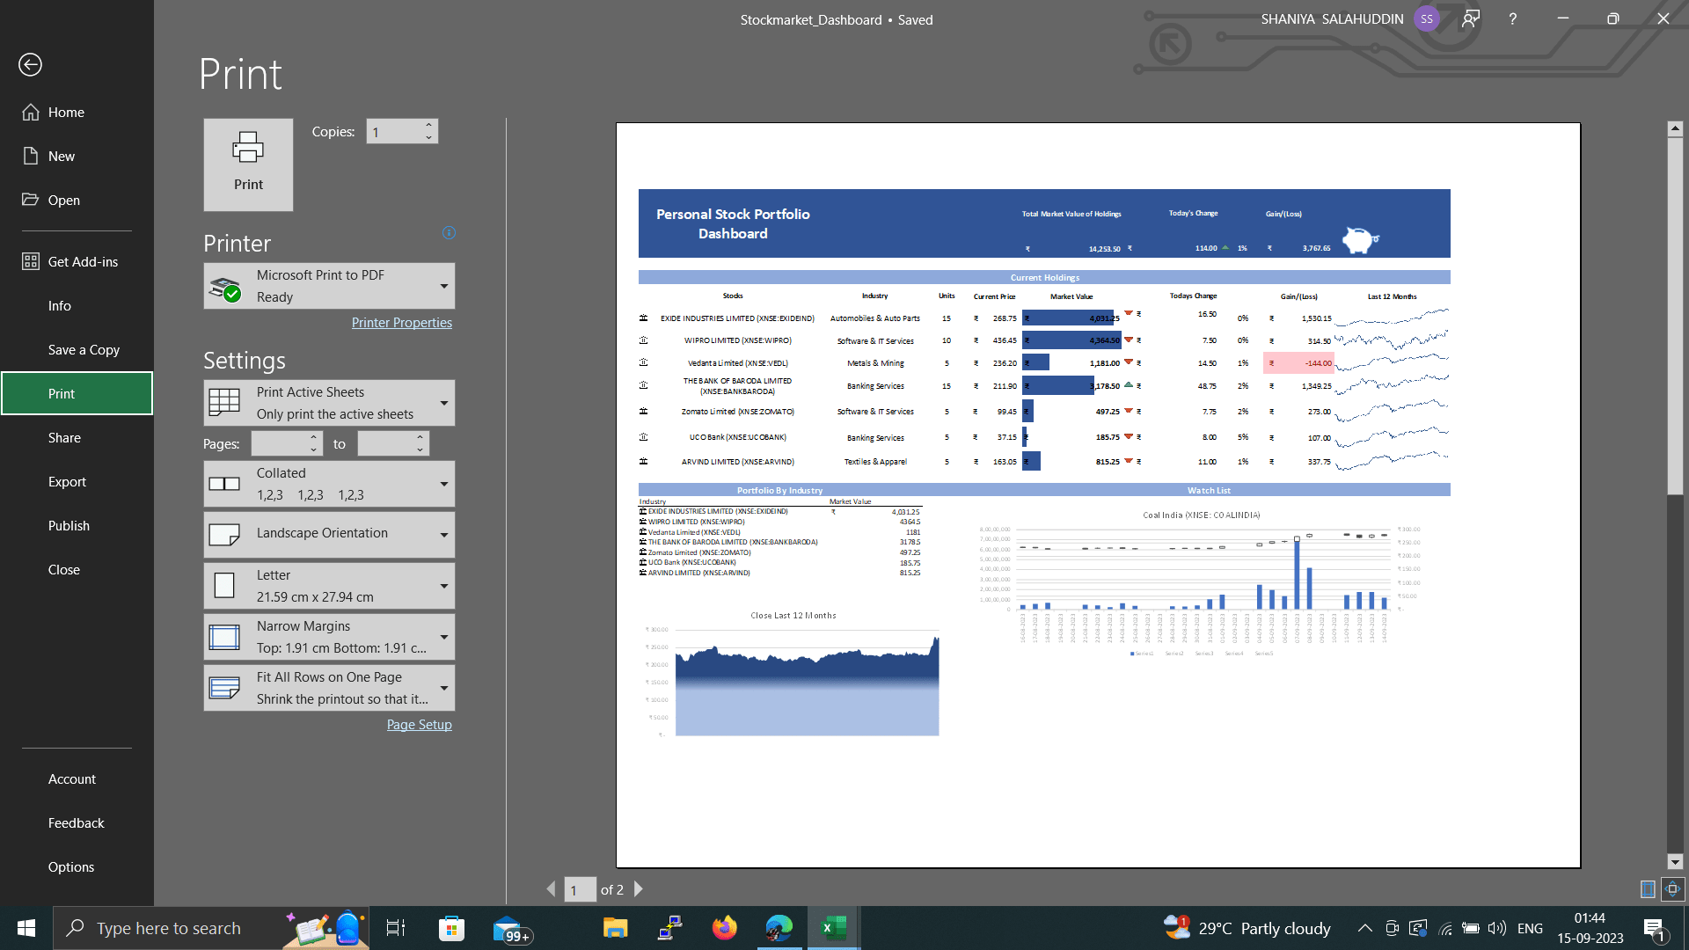Toggle Zoom to Page icon

[1673, 889]
